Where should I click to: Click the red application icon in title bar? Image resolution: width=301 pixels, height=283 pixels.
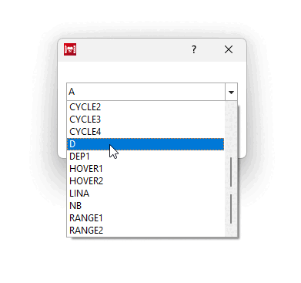point(70,49)
